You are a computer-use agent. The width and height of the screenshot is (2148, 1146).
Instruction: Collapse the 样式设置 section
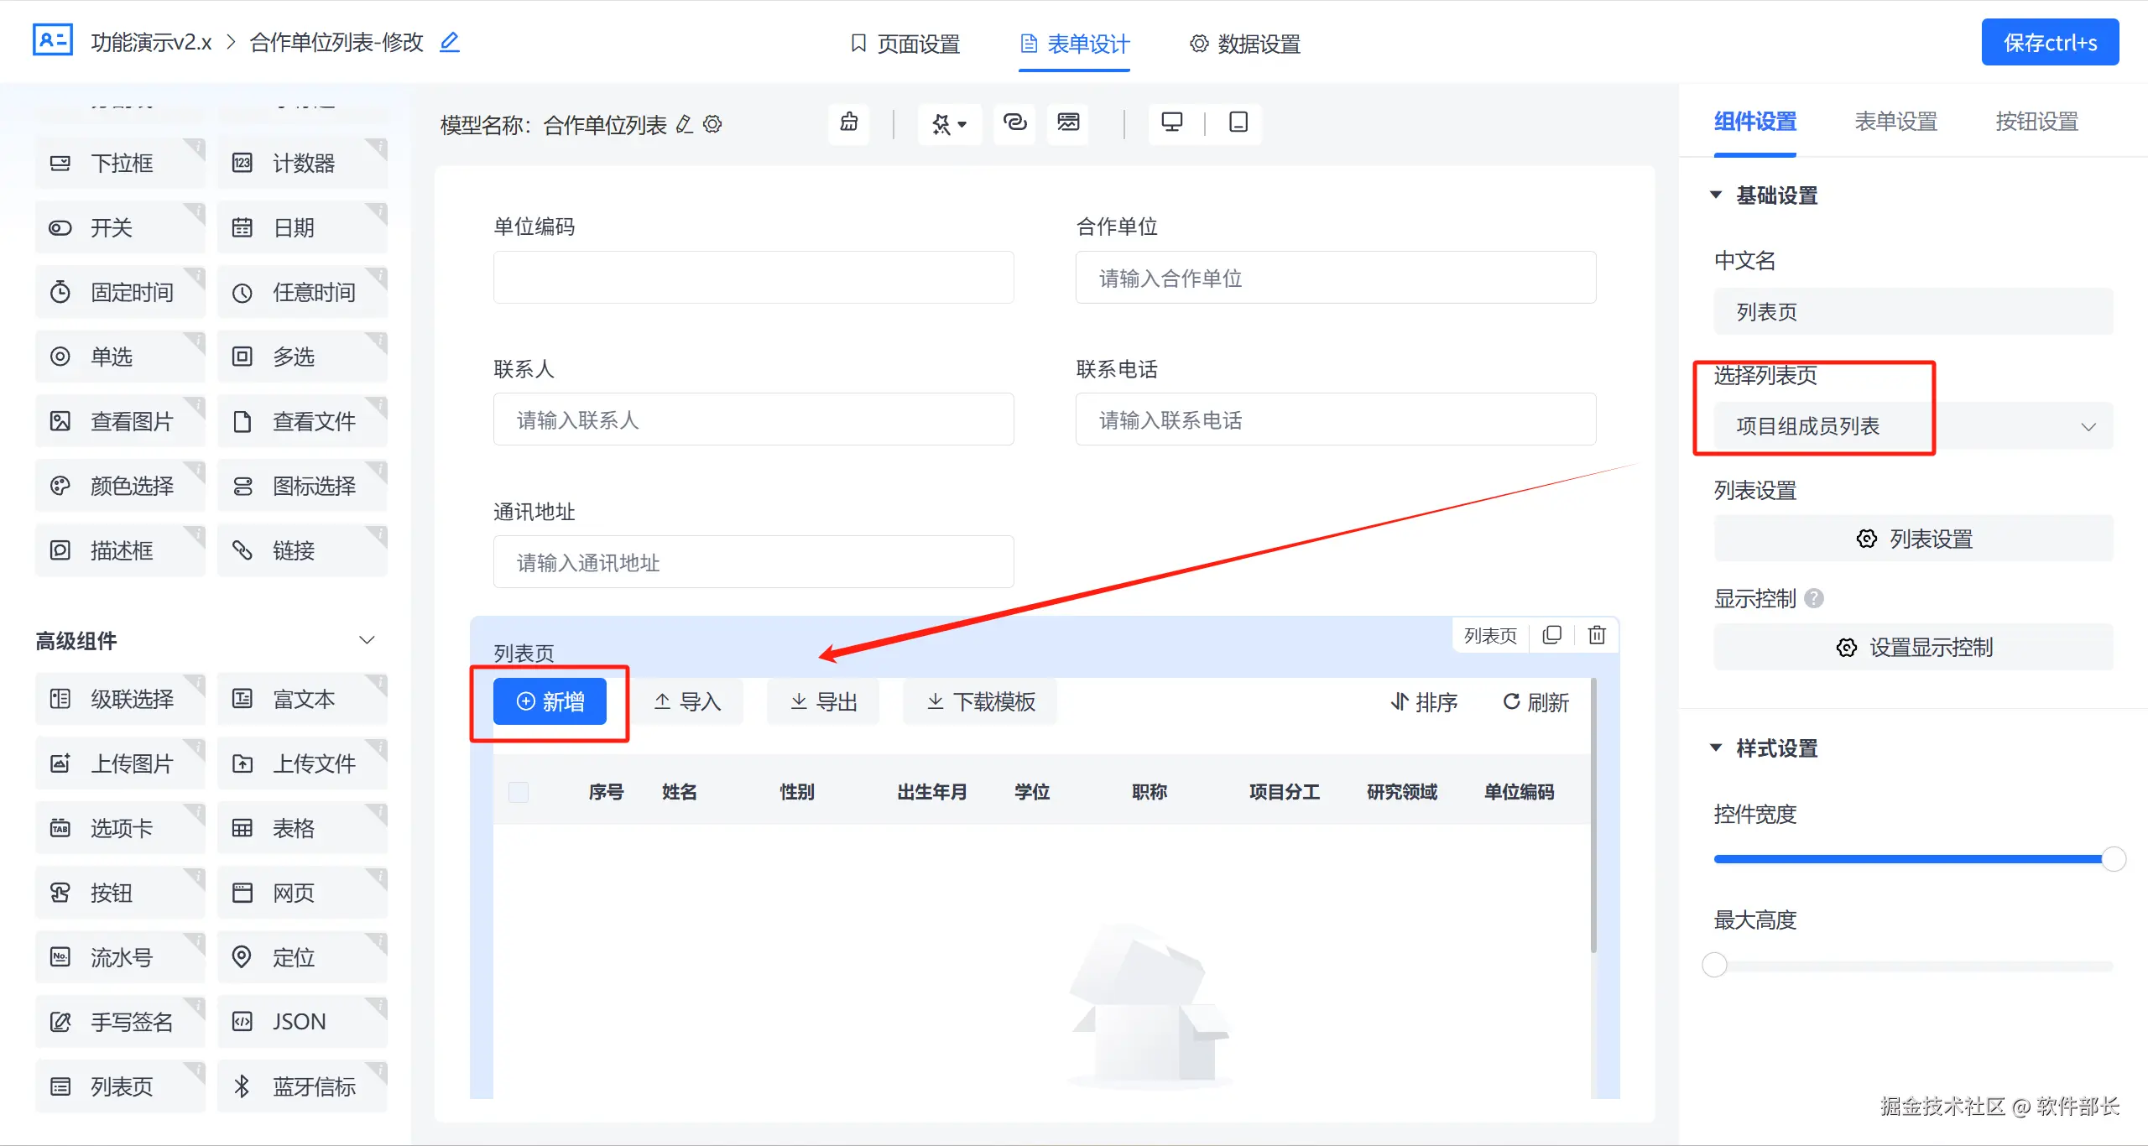pyautogui.click(x=1716, y=748)
